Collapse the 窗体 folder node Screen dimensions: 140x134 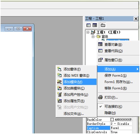93,36
